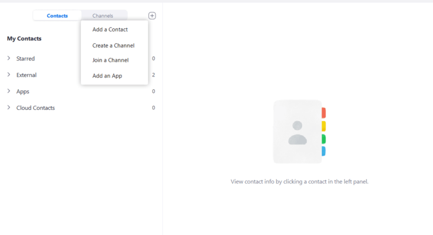Click the External group label
This screenshot has height=235, width=433.
click(27, 75)
